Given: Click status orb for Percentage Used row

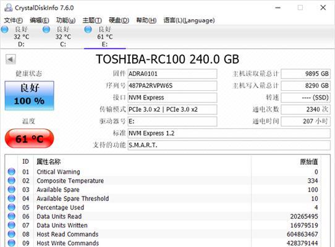Looking at the screenshot, I should point(12,207).
